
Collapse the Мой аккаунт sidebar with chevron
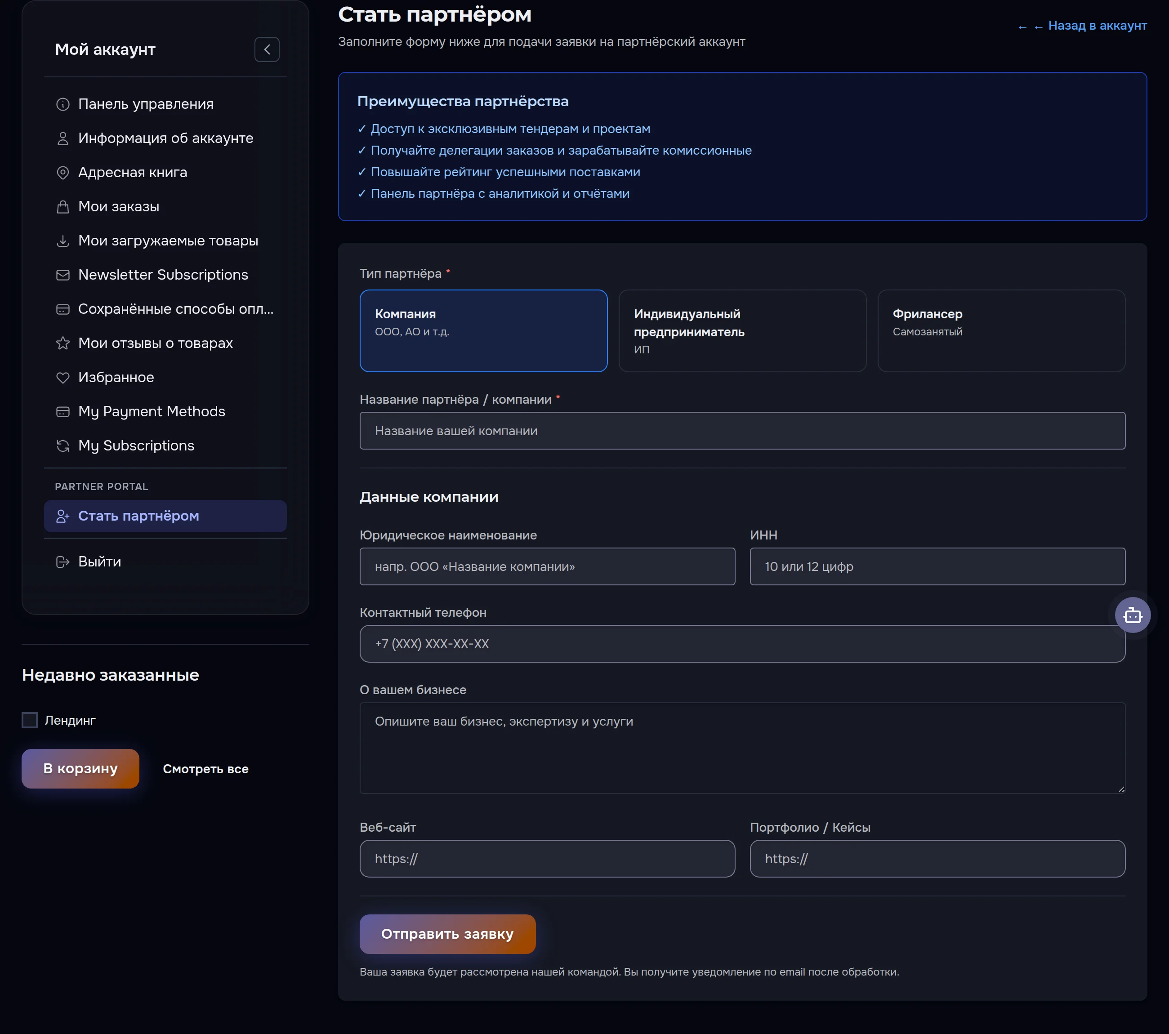point(267,50)
